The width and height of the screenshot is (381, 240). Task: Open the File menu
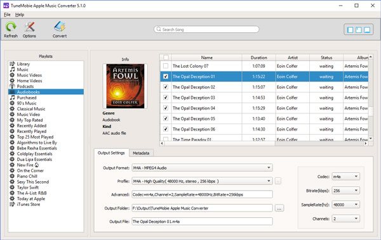[x=7, y=15]
